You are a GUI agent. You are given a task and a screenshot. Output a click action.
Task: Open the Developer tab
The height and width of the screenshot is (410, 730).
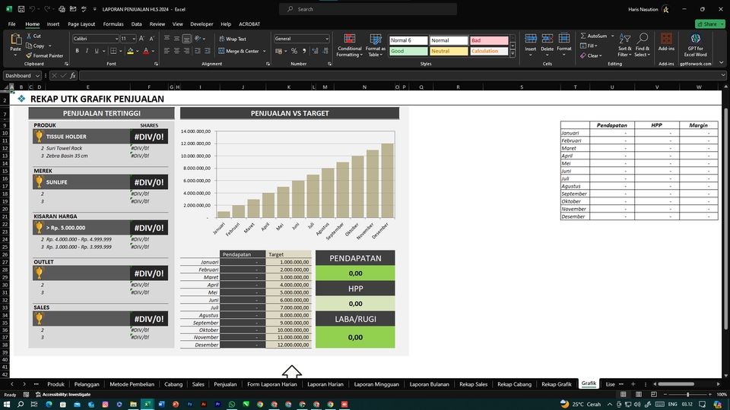pyautogui.click(x=202, y=24)
